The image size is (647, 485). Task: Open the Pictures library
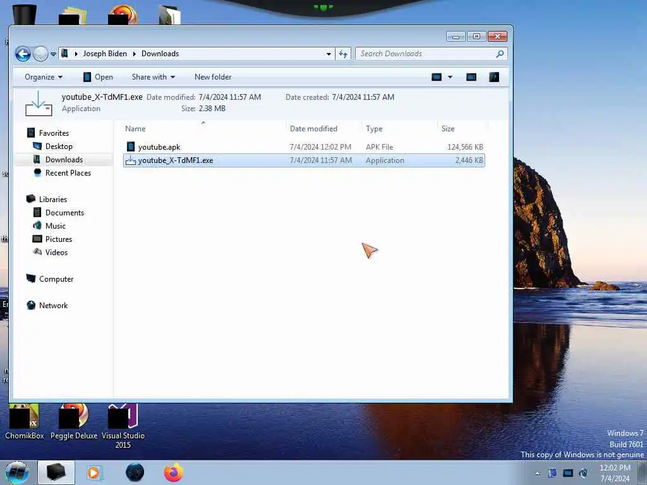coord(59,239)
